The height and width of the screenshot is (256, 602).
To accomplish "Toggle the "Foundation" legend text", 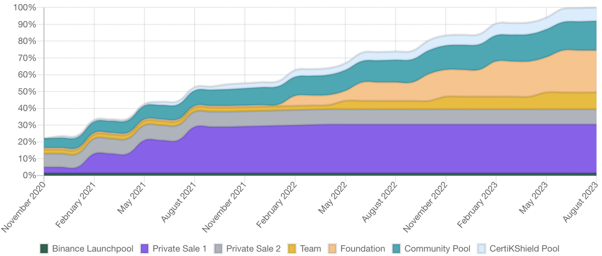I will point(363,248).
